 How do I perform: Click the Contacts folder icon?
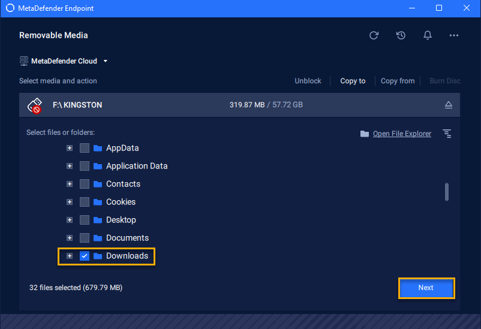point(98,184)
